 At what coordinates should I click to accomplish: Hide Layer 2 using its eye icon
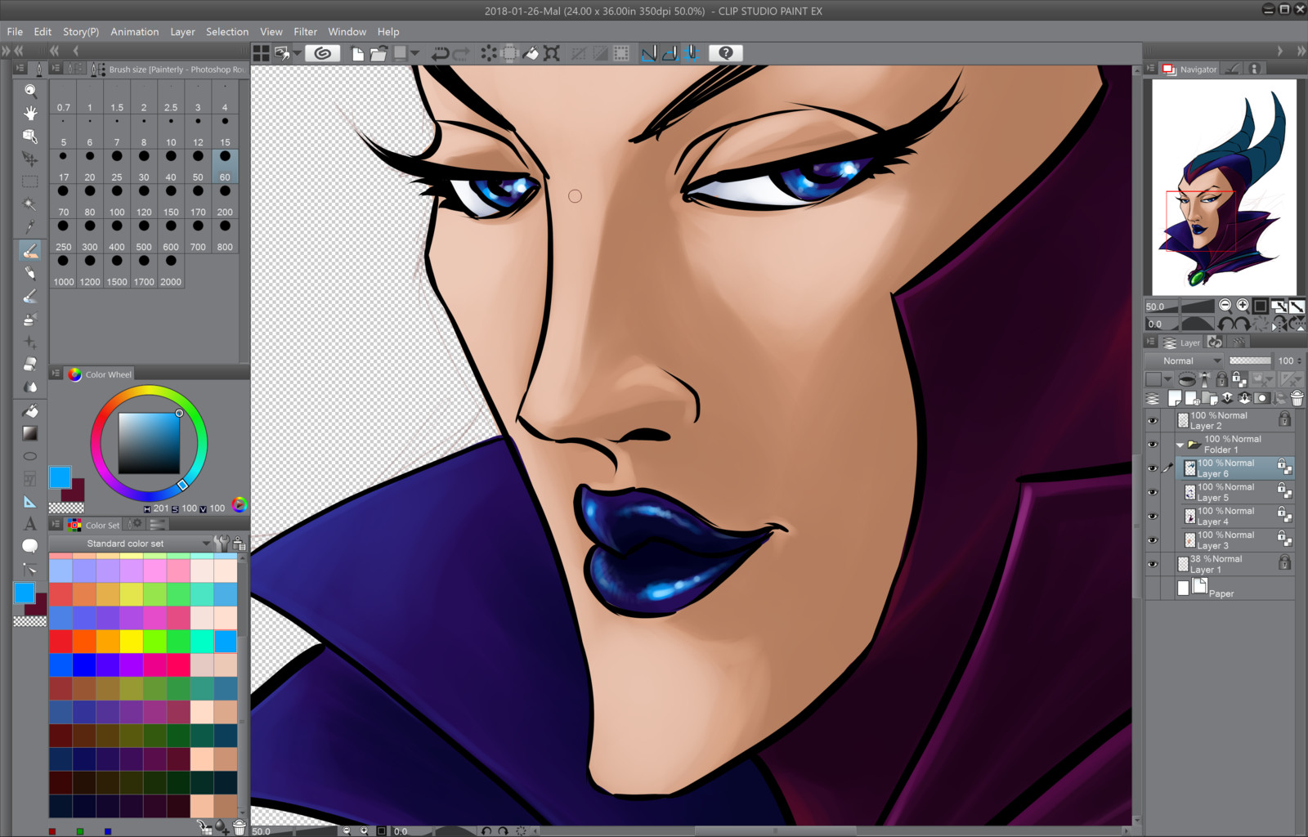point(1153,421)
